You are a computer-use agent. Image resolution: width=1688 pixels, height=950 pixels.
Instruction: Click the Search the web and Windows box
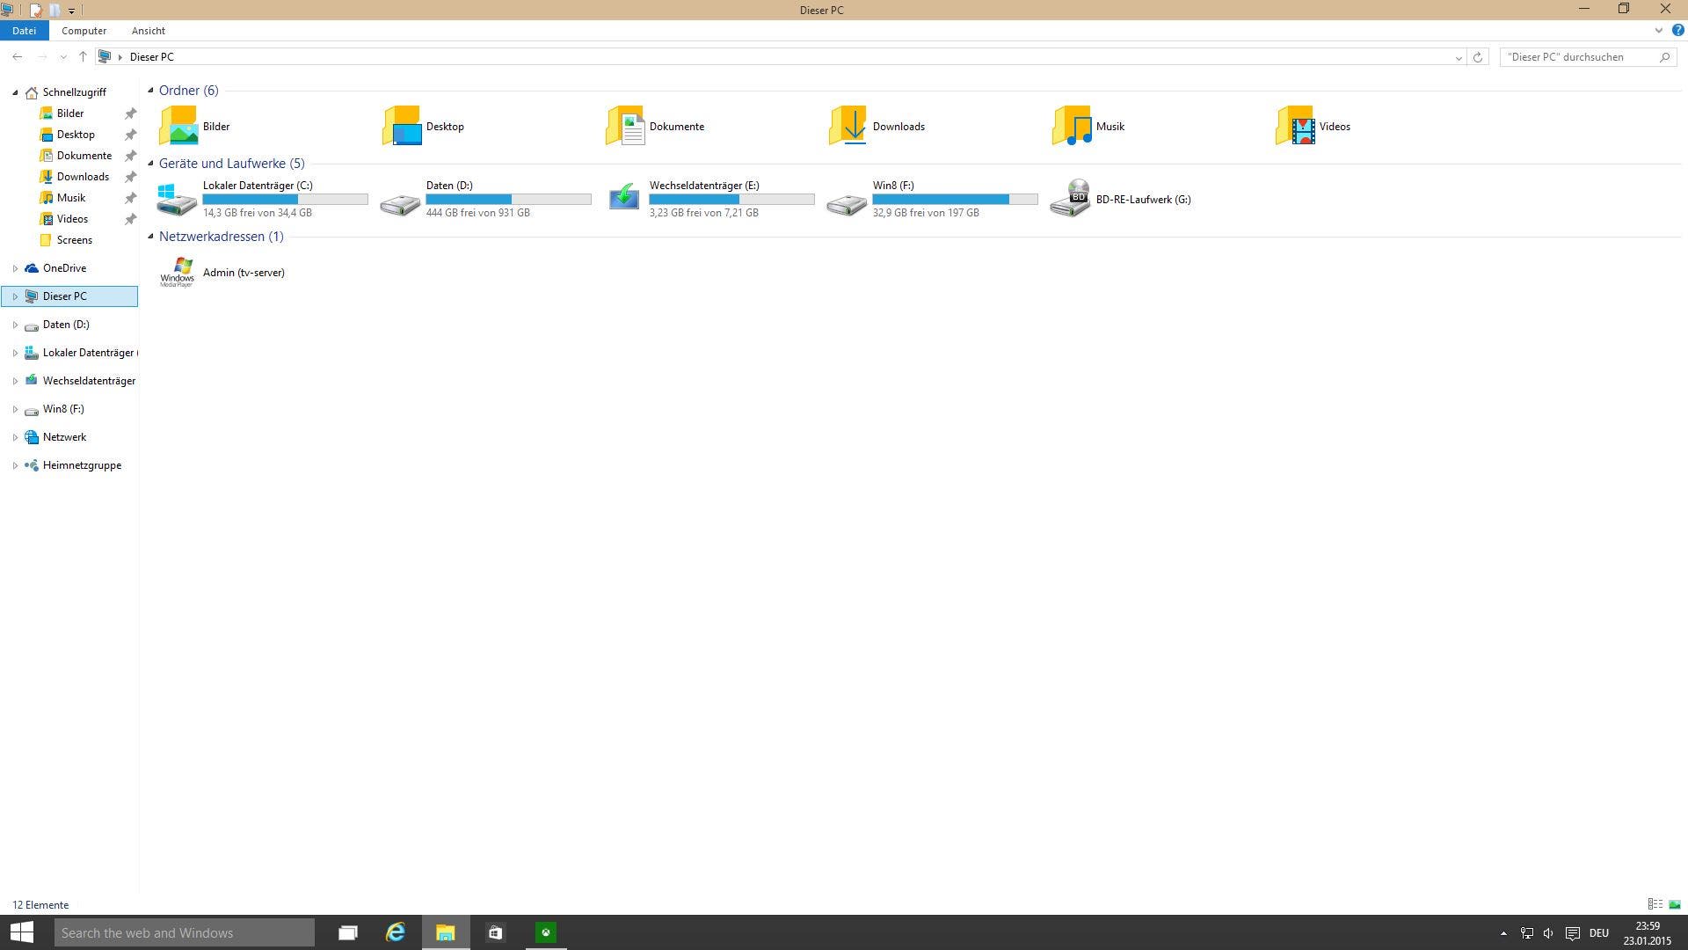click(x=185, y=932)
